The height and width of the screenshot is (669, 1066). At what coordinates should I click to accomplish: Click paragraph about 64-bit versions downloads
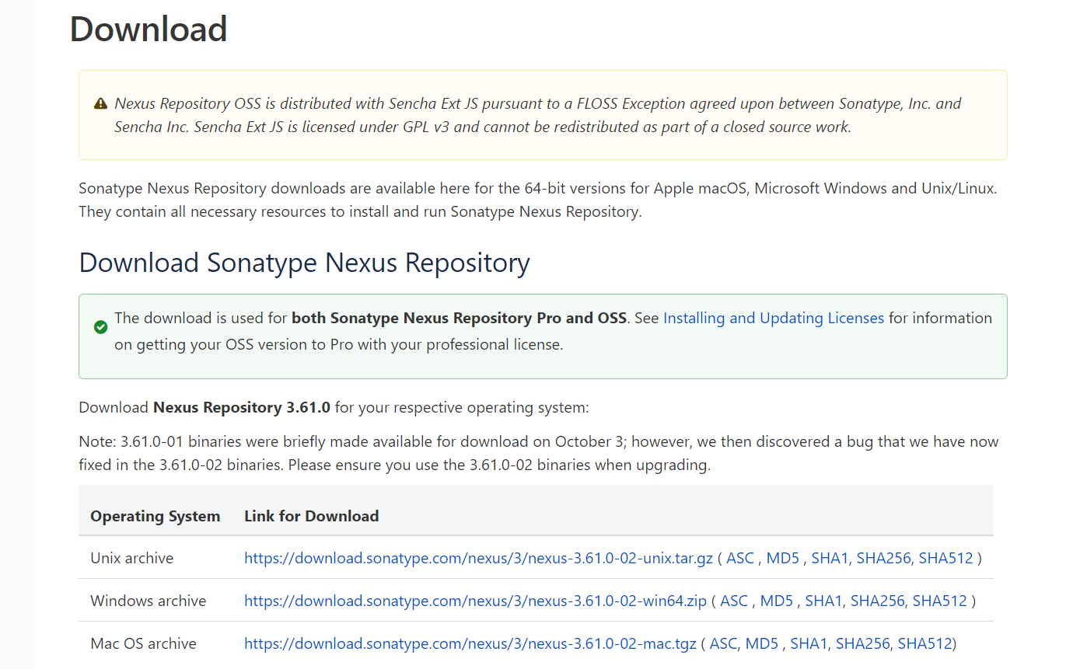[538, 200]
